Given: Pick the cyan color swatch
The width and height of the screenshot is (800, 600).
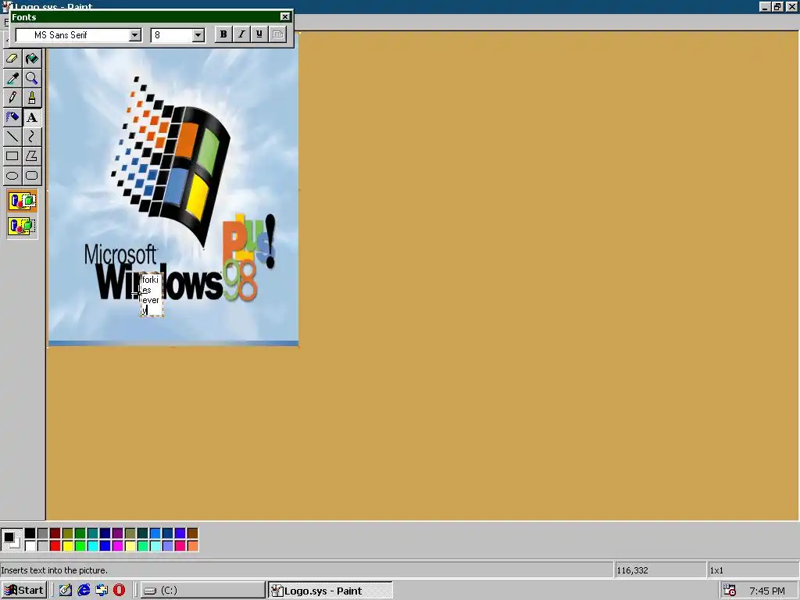Looking at the screenshot, I should click(x=93, y=546).
